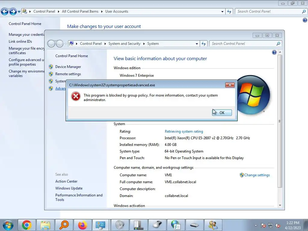Switch to Control Panel taskbar button
The width and height of the screenshot is (308, 231).
tap(101, 225)
